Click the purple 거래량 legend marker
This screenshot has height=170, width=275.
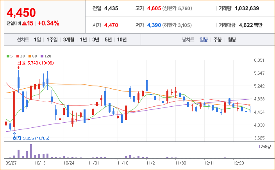tap(259, 147)
